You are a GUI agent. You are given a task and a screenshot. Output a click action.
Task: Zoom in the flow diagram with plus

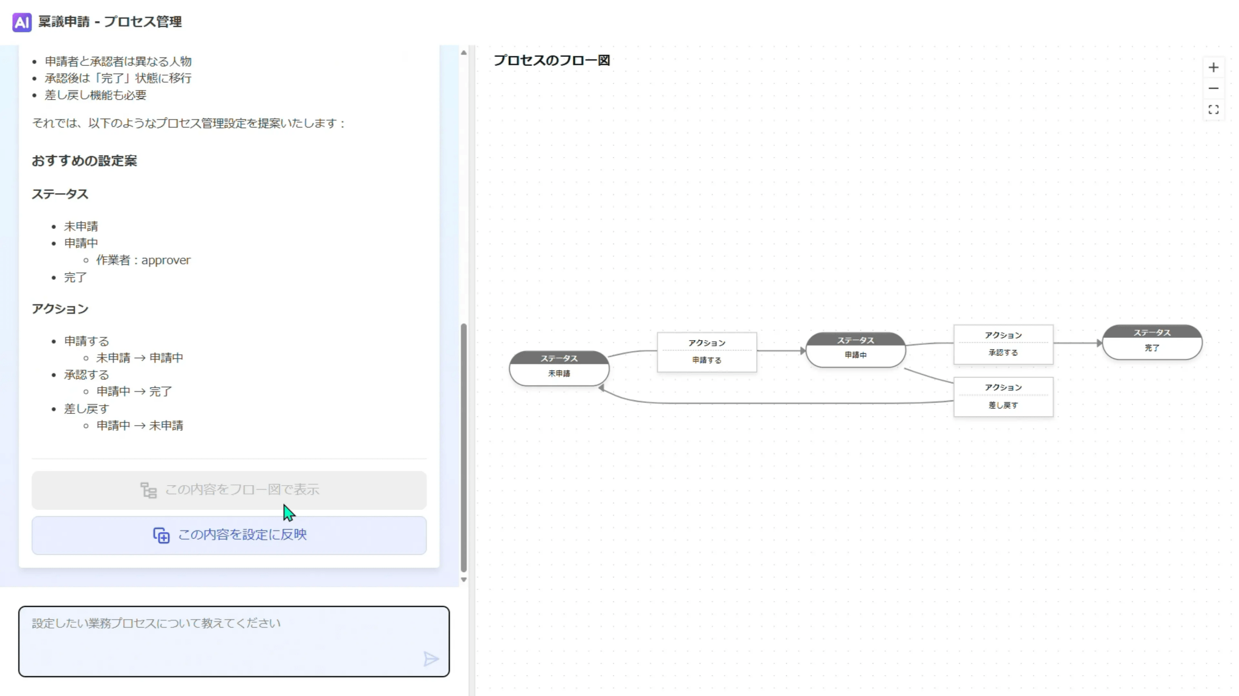[x=1213, y=68]
